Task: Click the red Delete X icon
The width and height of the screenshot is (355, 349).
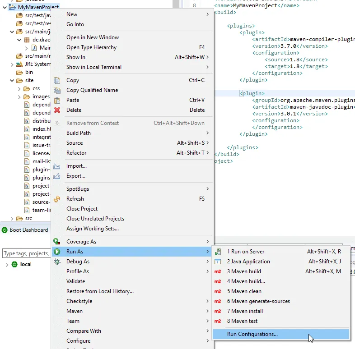Action: coord(57,110)
